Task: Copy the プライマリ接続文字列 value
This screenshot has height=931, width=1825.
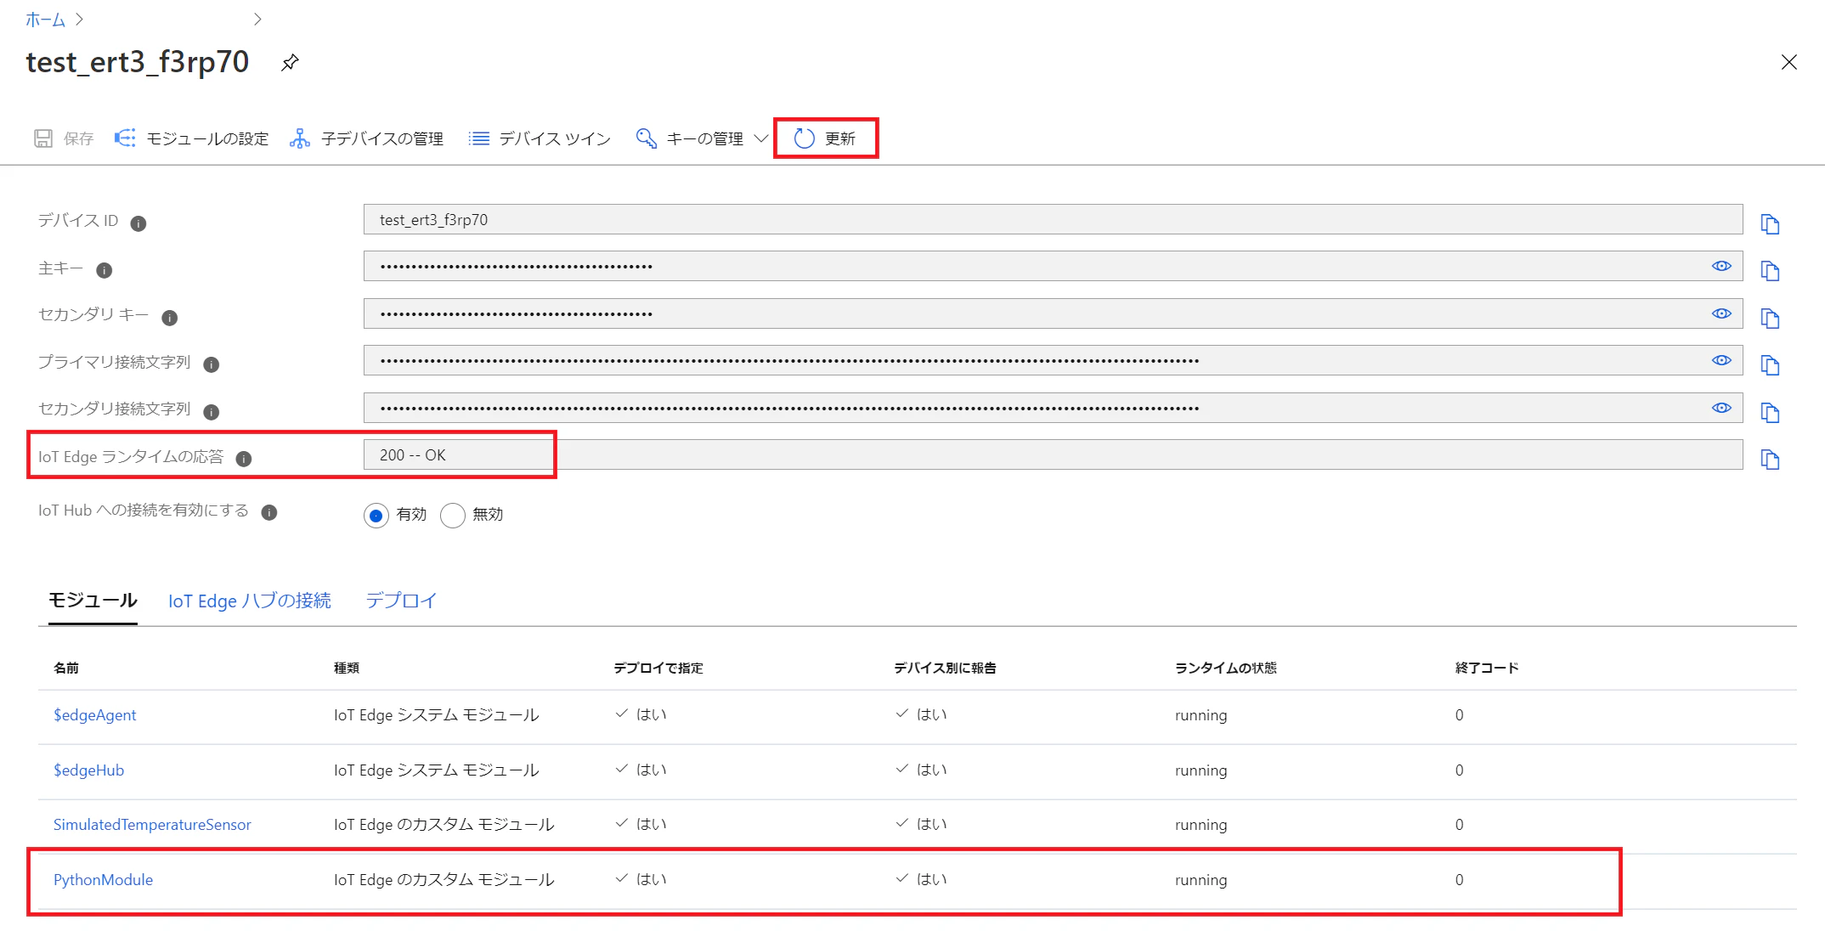Action: coord(1770,365)
